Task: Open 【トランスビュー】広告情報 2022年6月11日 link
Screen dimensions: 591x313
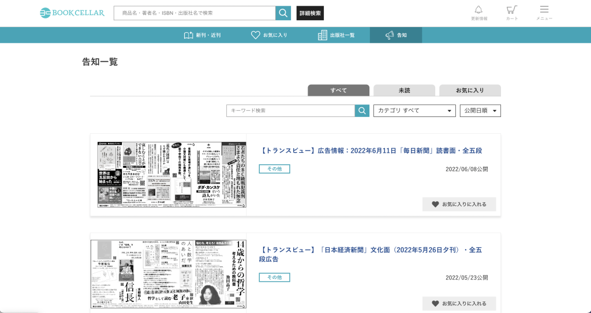Action: tap(371, 150)
